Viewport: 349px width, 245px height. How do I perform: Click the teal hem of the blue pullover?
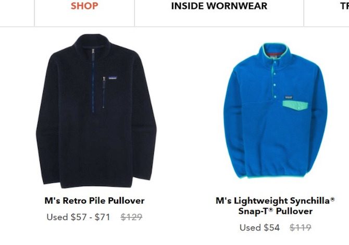pos(271,177)
